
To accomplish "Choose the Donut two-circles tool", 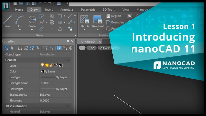I will [70, 29].
